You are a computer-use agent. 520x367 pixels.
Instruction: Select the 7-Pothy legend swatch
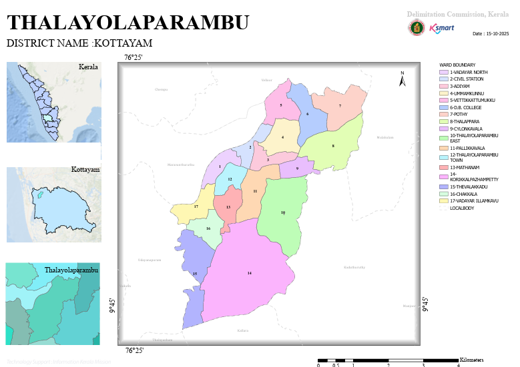tap(444, 114)
